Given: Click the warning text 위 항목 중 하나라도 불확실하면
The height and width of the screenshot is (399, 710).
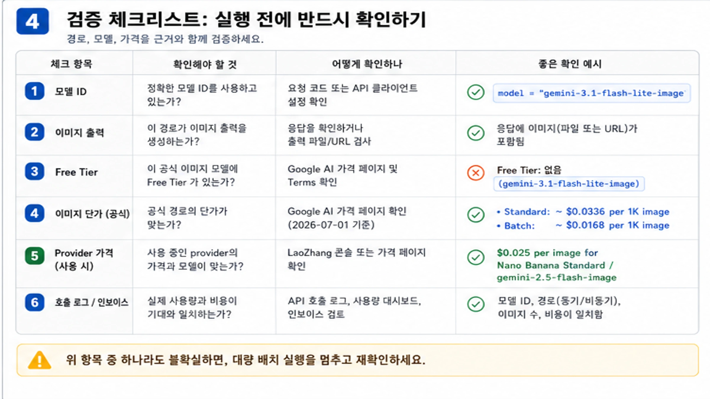Looking at the screenshot, I should click(x=147, y=360).
